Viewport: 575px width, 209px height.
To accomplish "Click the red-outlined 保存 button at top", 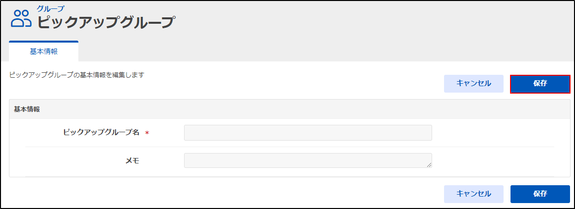I will [540, 84].
